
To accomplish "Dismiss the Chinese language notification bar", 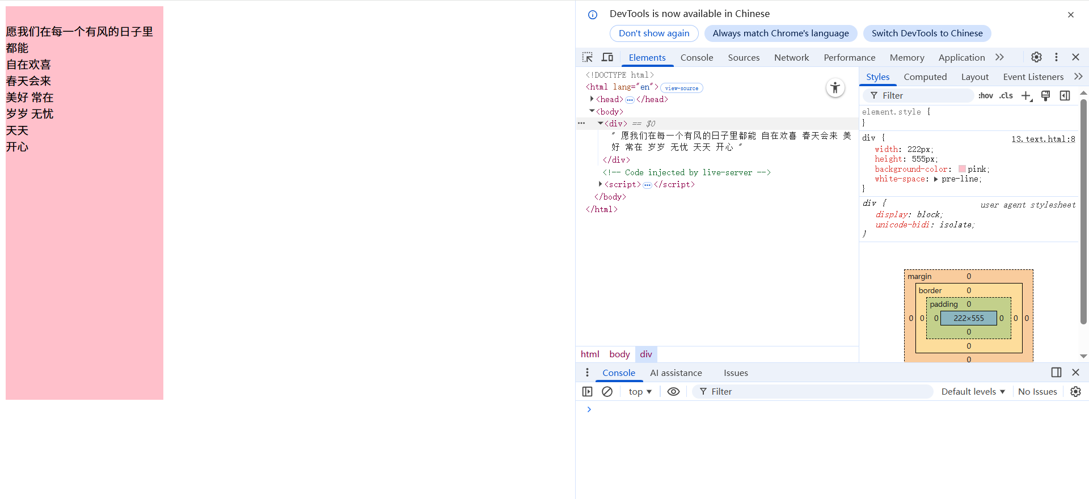I will tap(1071, 15).
